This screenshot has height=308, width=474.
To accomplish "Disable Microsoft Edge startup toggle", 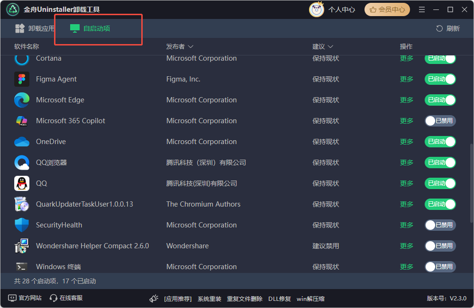I will click(x=440, y=100).
